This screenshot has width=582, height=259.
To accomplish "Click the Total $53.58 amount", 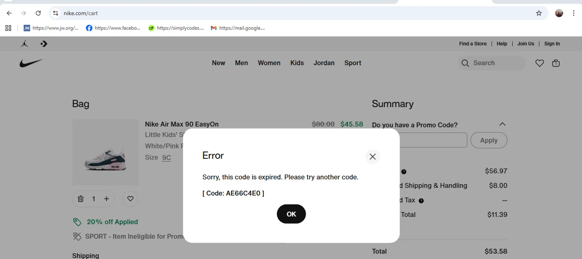I will coord(496,251).
